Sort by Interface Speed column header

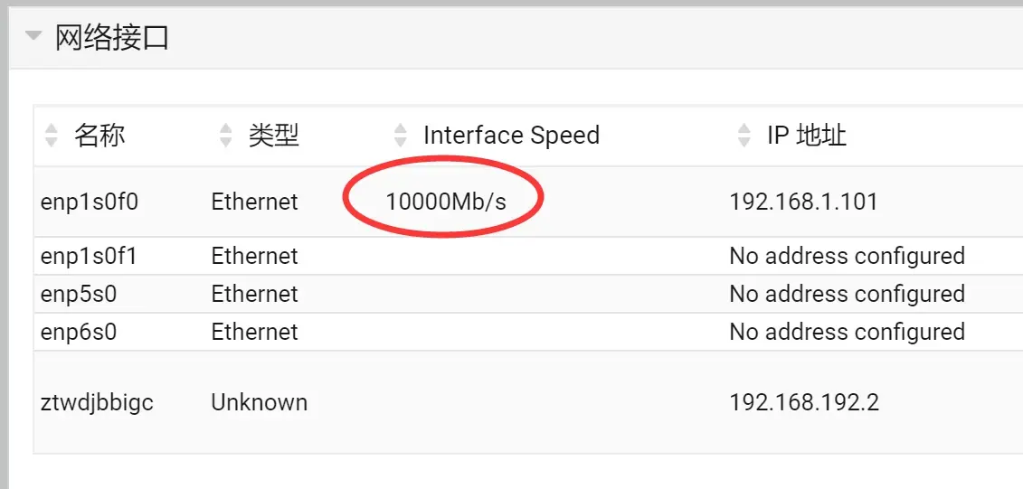[x=511, y=136]
